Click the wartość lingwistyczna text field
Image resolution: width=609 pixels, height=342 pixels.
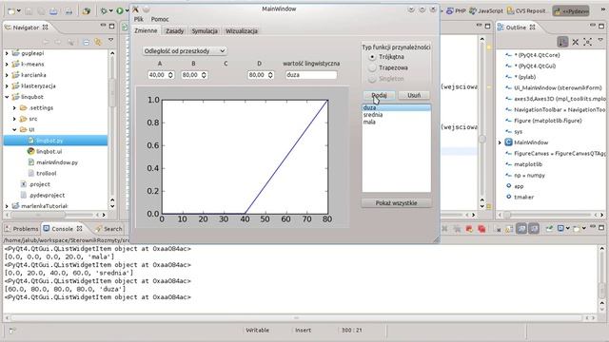[311, 75]
